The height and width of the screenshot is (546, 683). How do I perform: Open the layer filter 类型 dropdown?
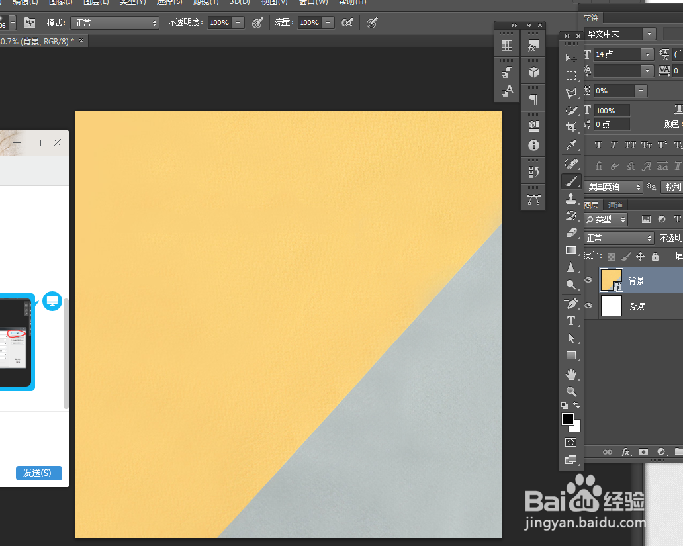click(606, 220)
